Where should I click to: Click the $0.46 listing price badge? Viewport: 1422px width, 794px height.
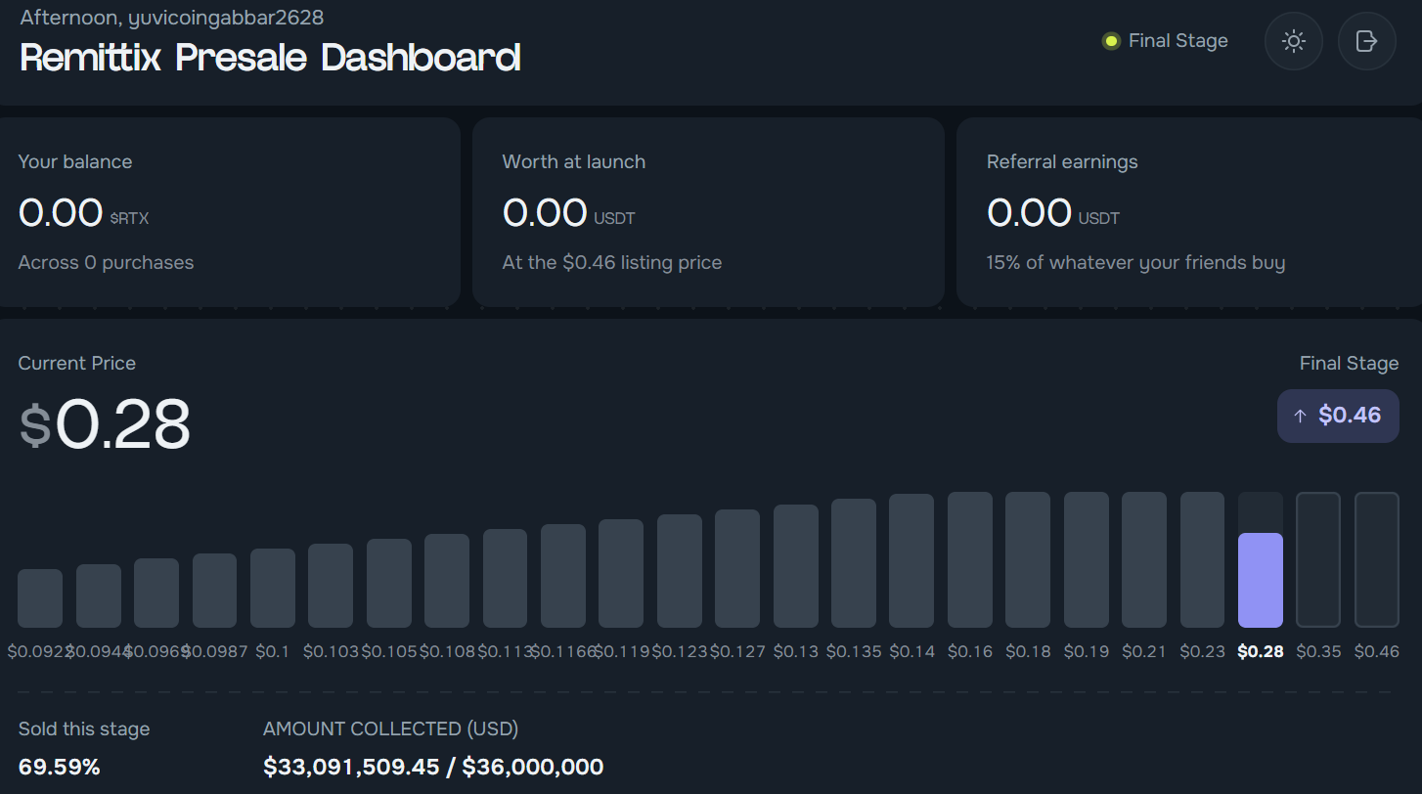coord(1338,416)
